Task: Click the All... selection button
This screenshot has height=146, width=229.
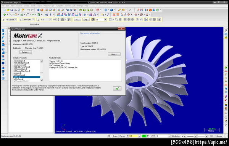Action: point(77,20)
